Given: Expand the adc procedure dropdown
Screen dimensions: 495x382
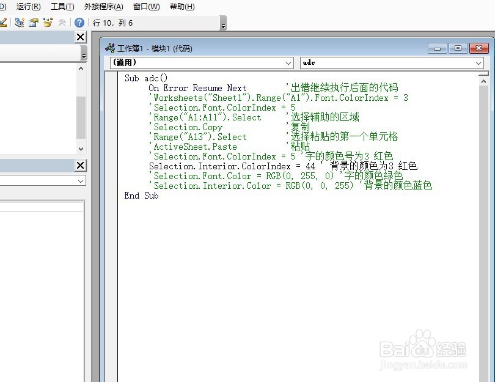Looking at the screenshot, I should (x=479, y=63).
